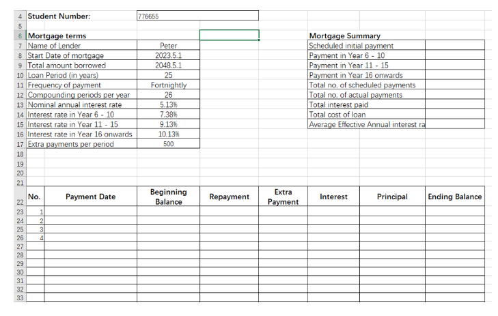Select 'Scheduled initial payment' summary label
Screen dimensions: 498x316
367,45
